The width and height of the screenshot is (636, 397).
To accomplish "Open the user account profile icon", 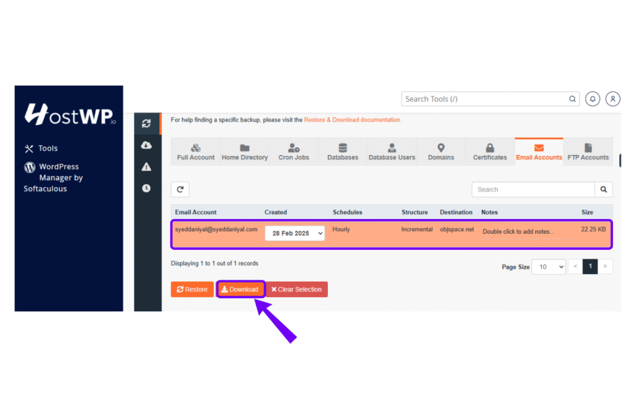I will (x=612, y=99).
